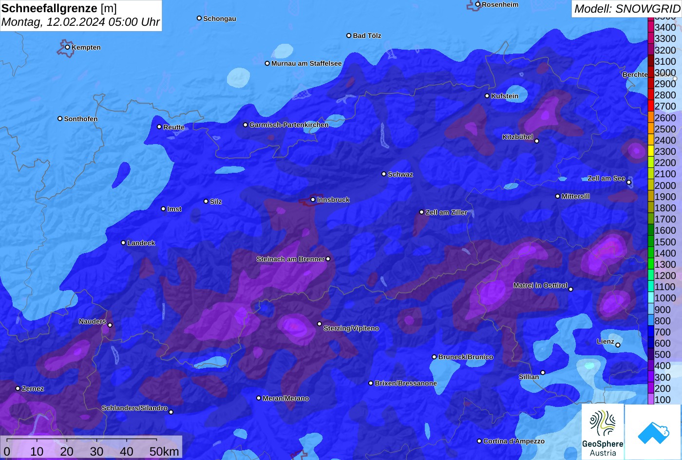Click the Kufstein marker dot
682x460 pixels.
click(487, 96)
